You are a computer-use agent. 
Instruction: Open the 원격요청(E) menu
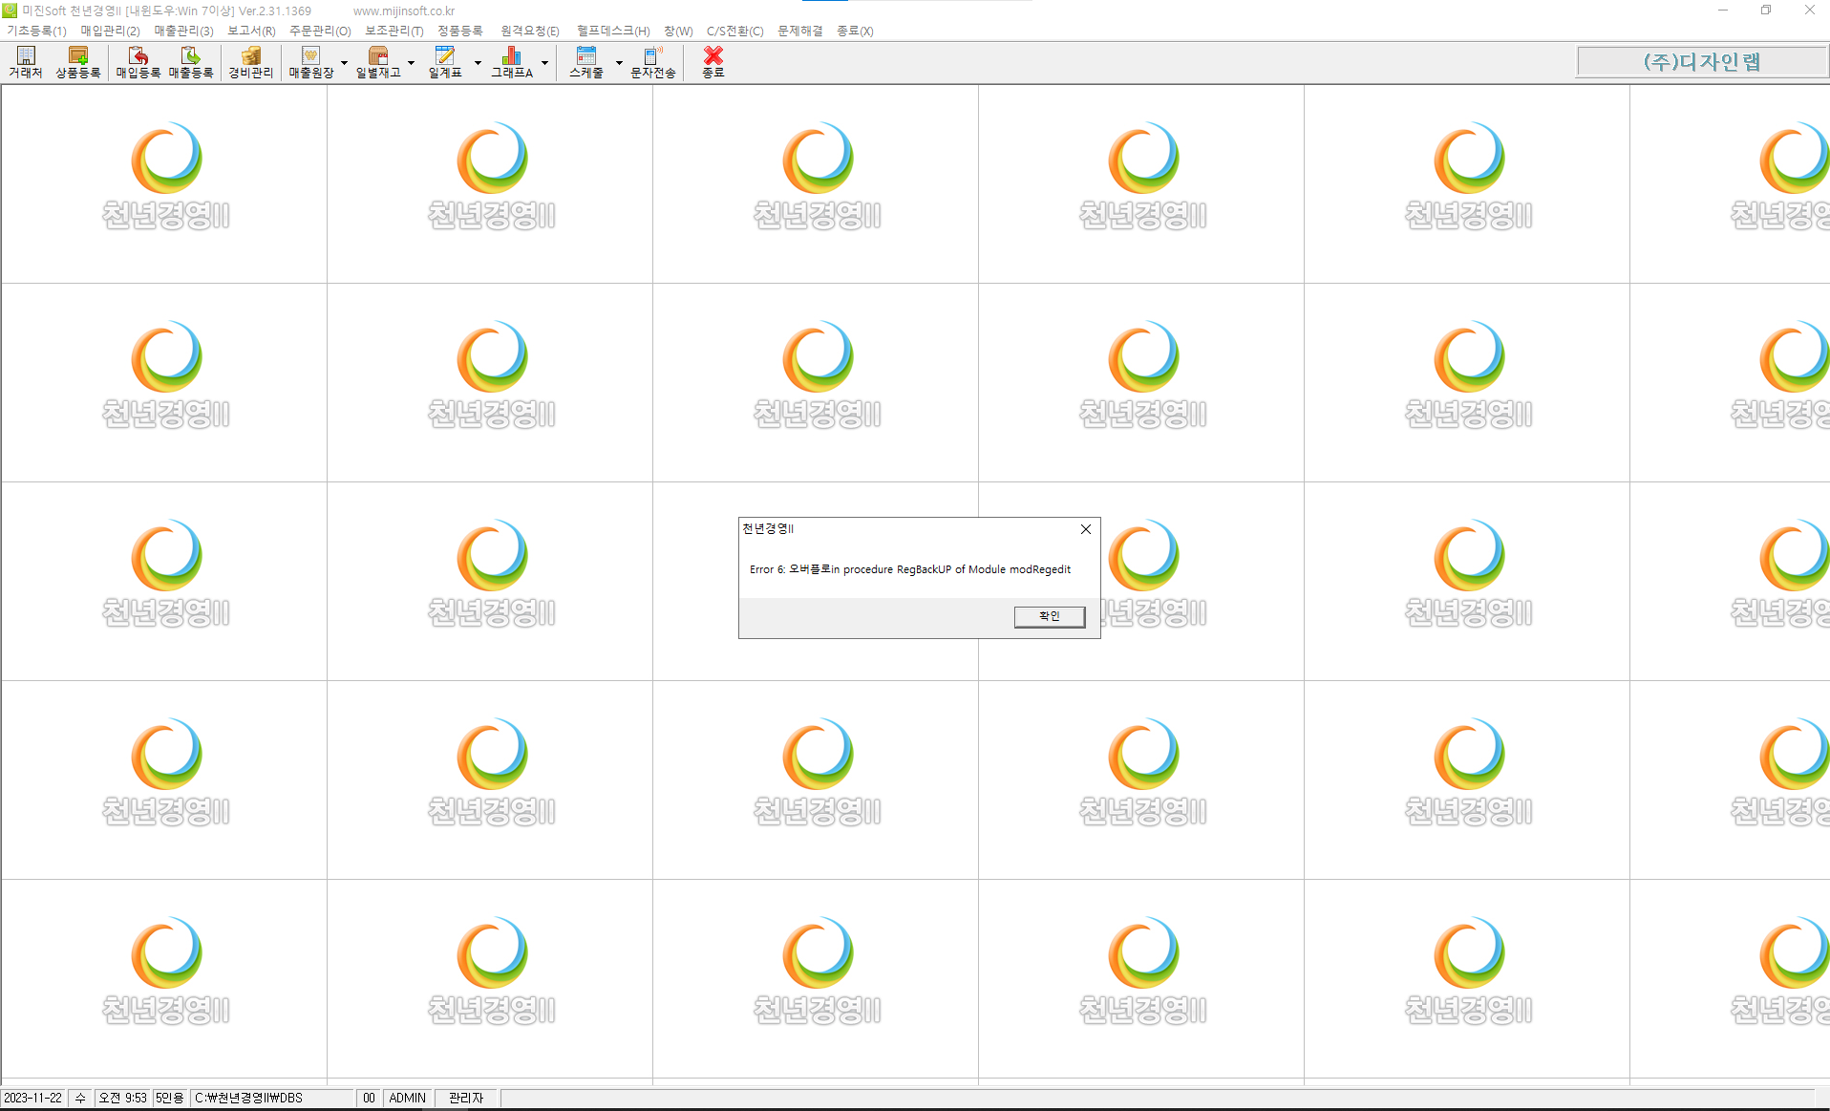[x=530, y=31]
